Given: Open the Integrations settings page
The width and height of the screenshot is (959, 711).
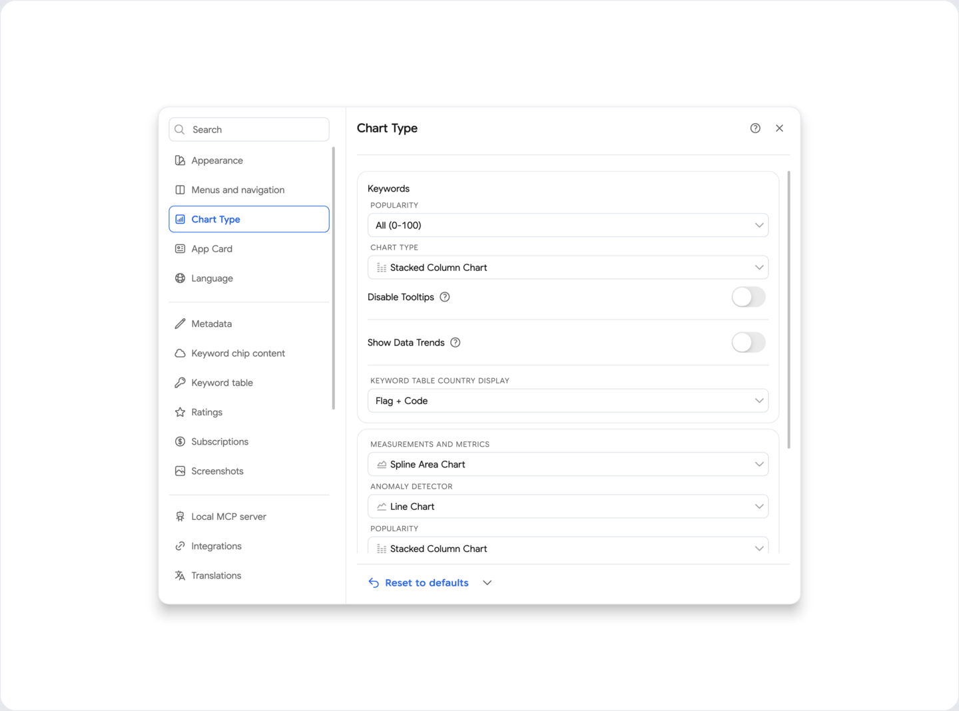Looking at the screenshot, I should coord(249,546).
